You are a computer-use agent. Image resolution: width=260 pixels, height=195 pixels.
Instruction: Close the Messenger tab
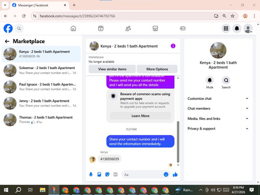[65, 5]
